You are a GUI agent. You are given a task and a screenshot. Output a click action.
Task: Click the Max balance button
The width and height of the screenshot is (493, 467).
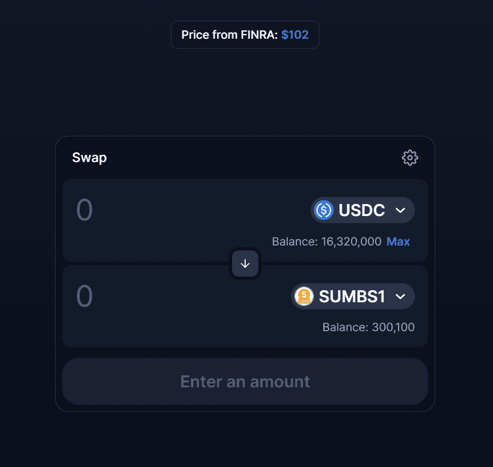click(398, 241)
